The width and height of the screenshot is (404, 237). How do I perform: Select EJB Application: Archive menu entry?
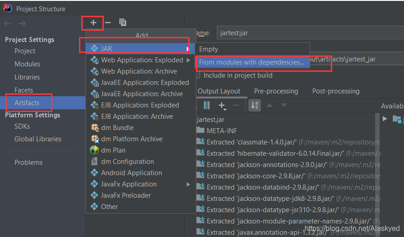(140, 116)
